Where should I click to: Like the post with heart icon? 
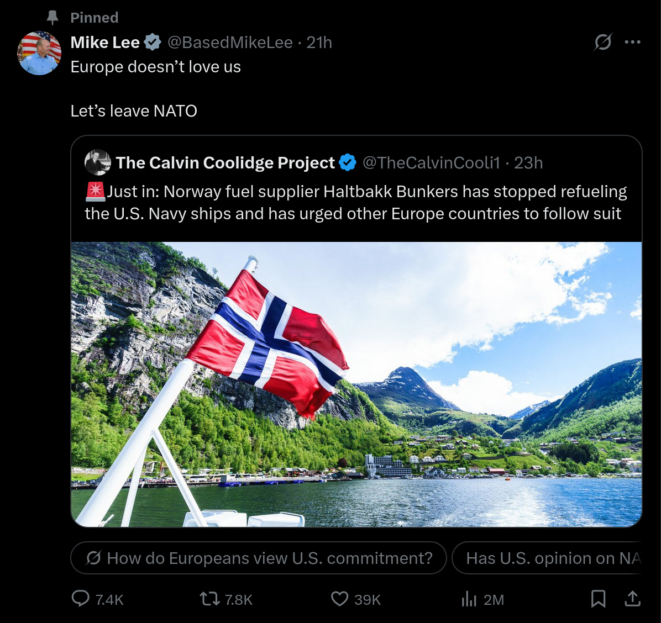coord(339,599)
